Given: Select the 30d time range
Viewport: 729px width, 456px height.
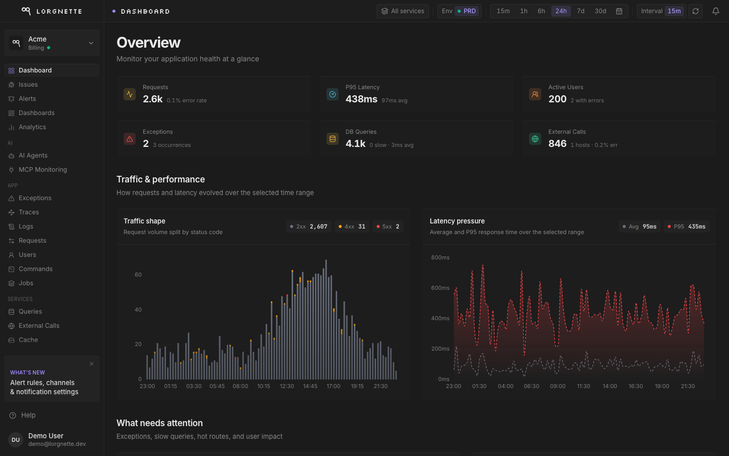Looking at the screenshot, I should click(x=600, y=11).
